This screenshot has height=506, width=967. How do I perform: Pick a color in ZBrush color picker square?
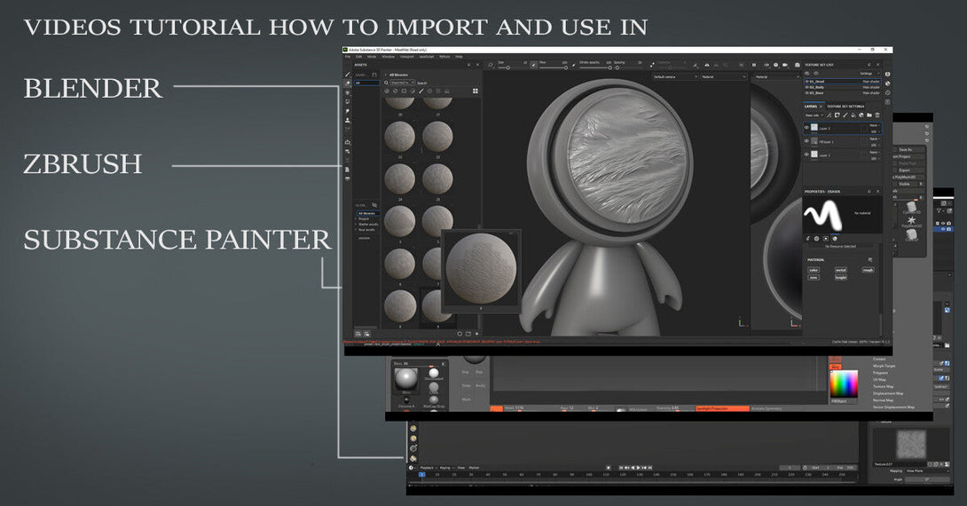[845, 383]
